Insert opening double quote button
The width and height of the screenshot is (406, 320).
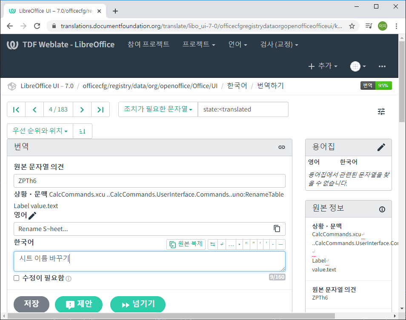[246, 244]
